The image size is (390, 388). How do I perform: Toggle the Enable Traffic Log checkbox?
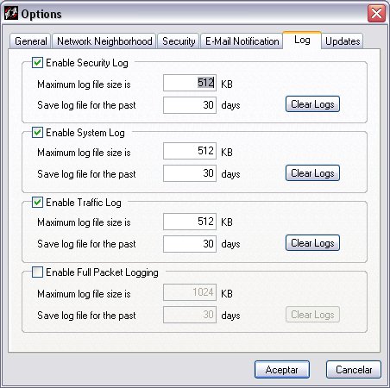tap(37, 203)
